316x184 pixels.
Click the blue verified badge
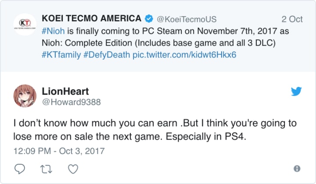point(149,19)
